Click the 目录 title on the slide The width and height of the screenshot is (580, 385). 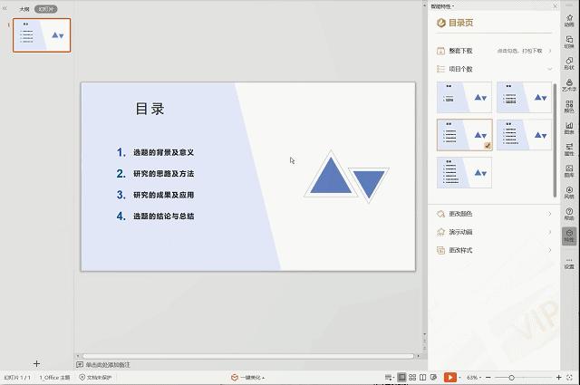[x=150, y=109]
